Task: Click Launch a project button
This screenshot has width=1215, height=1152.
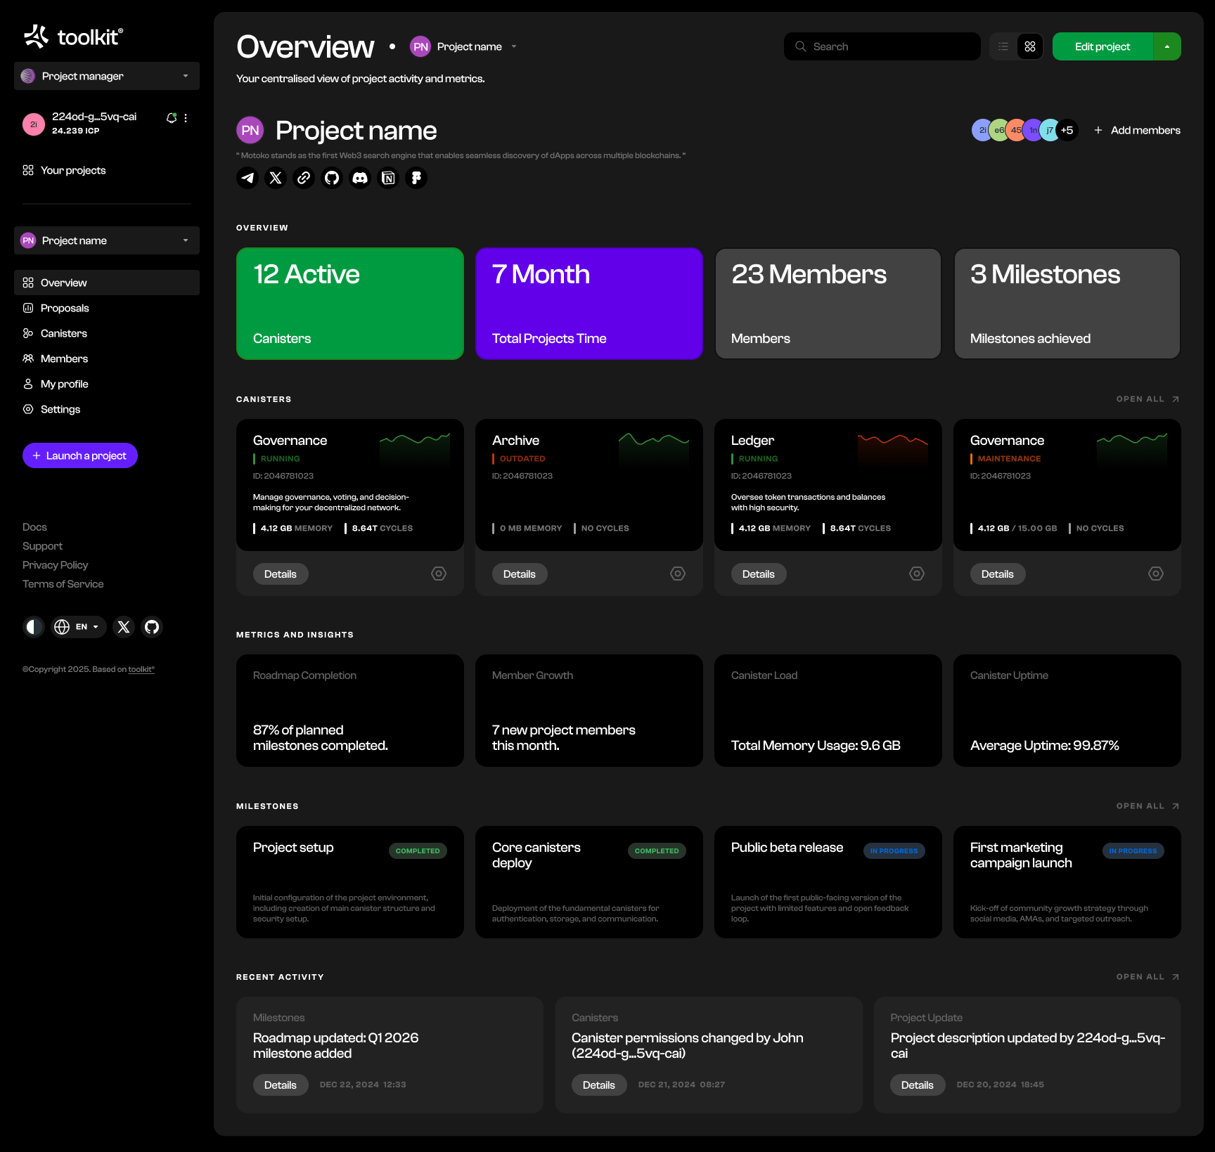Action: coord(80,455)
